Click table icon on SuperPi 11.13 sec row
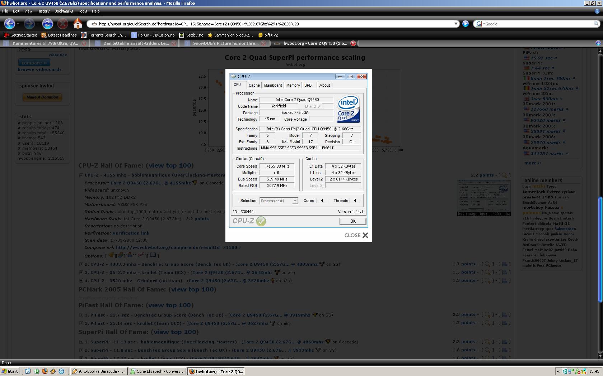Image resolution: width=603 pixels, height=376 pixels. coord(504,342)
